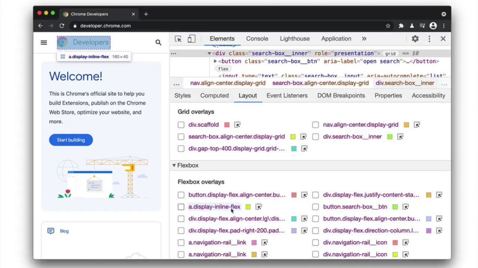Reveal nav.align-center.display-grid in Elements panel
This screenshot has height=268, width=478.
(x=417, y=125)
